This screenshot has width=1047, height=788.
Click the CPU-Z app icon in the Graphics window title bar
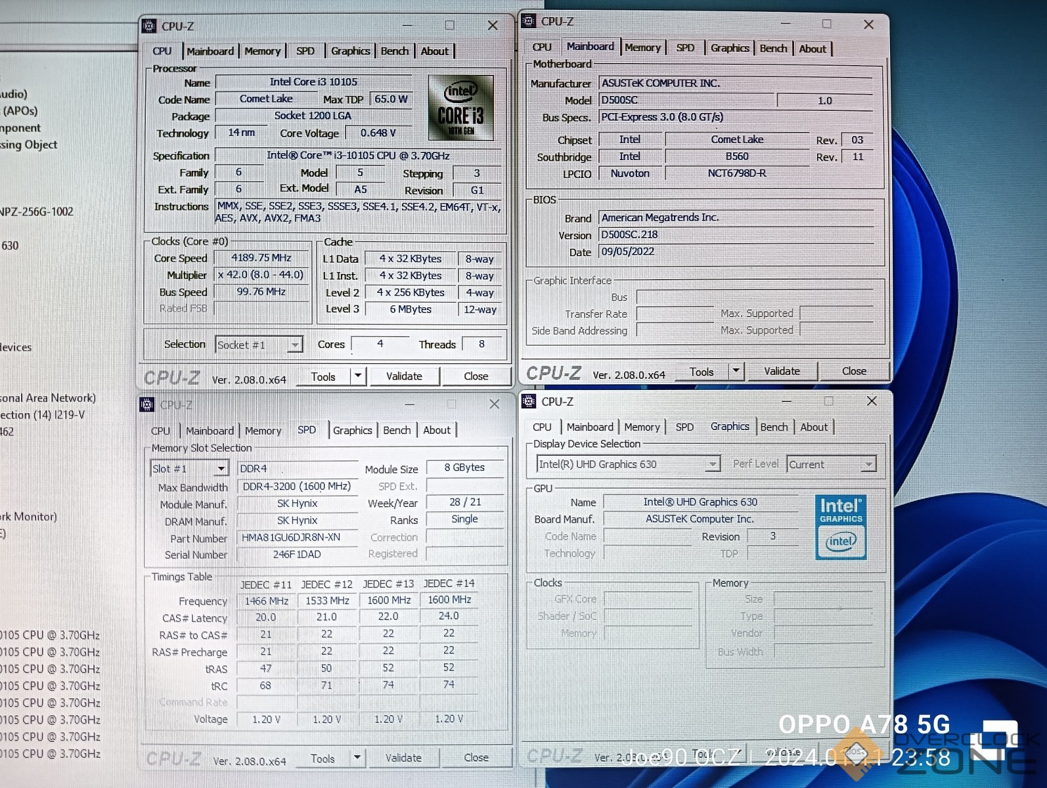[x=529, y=401]
